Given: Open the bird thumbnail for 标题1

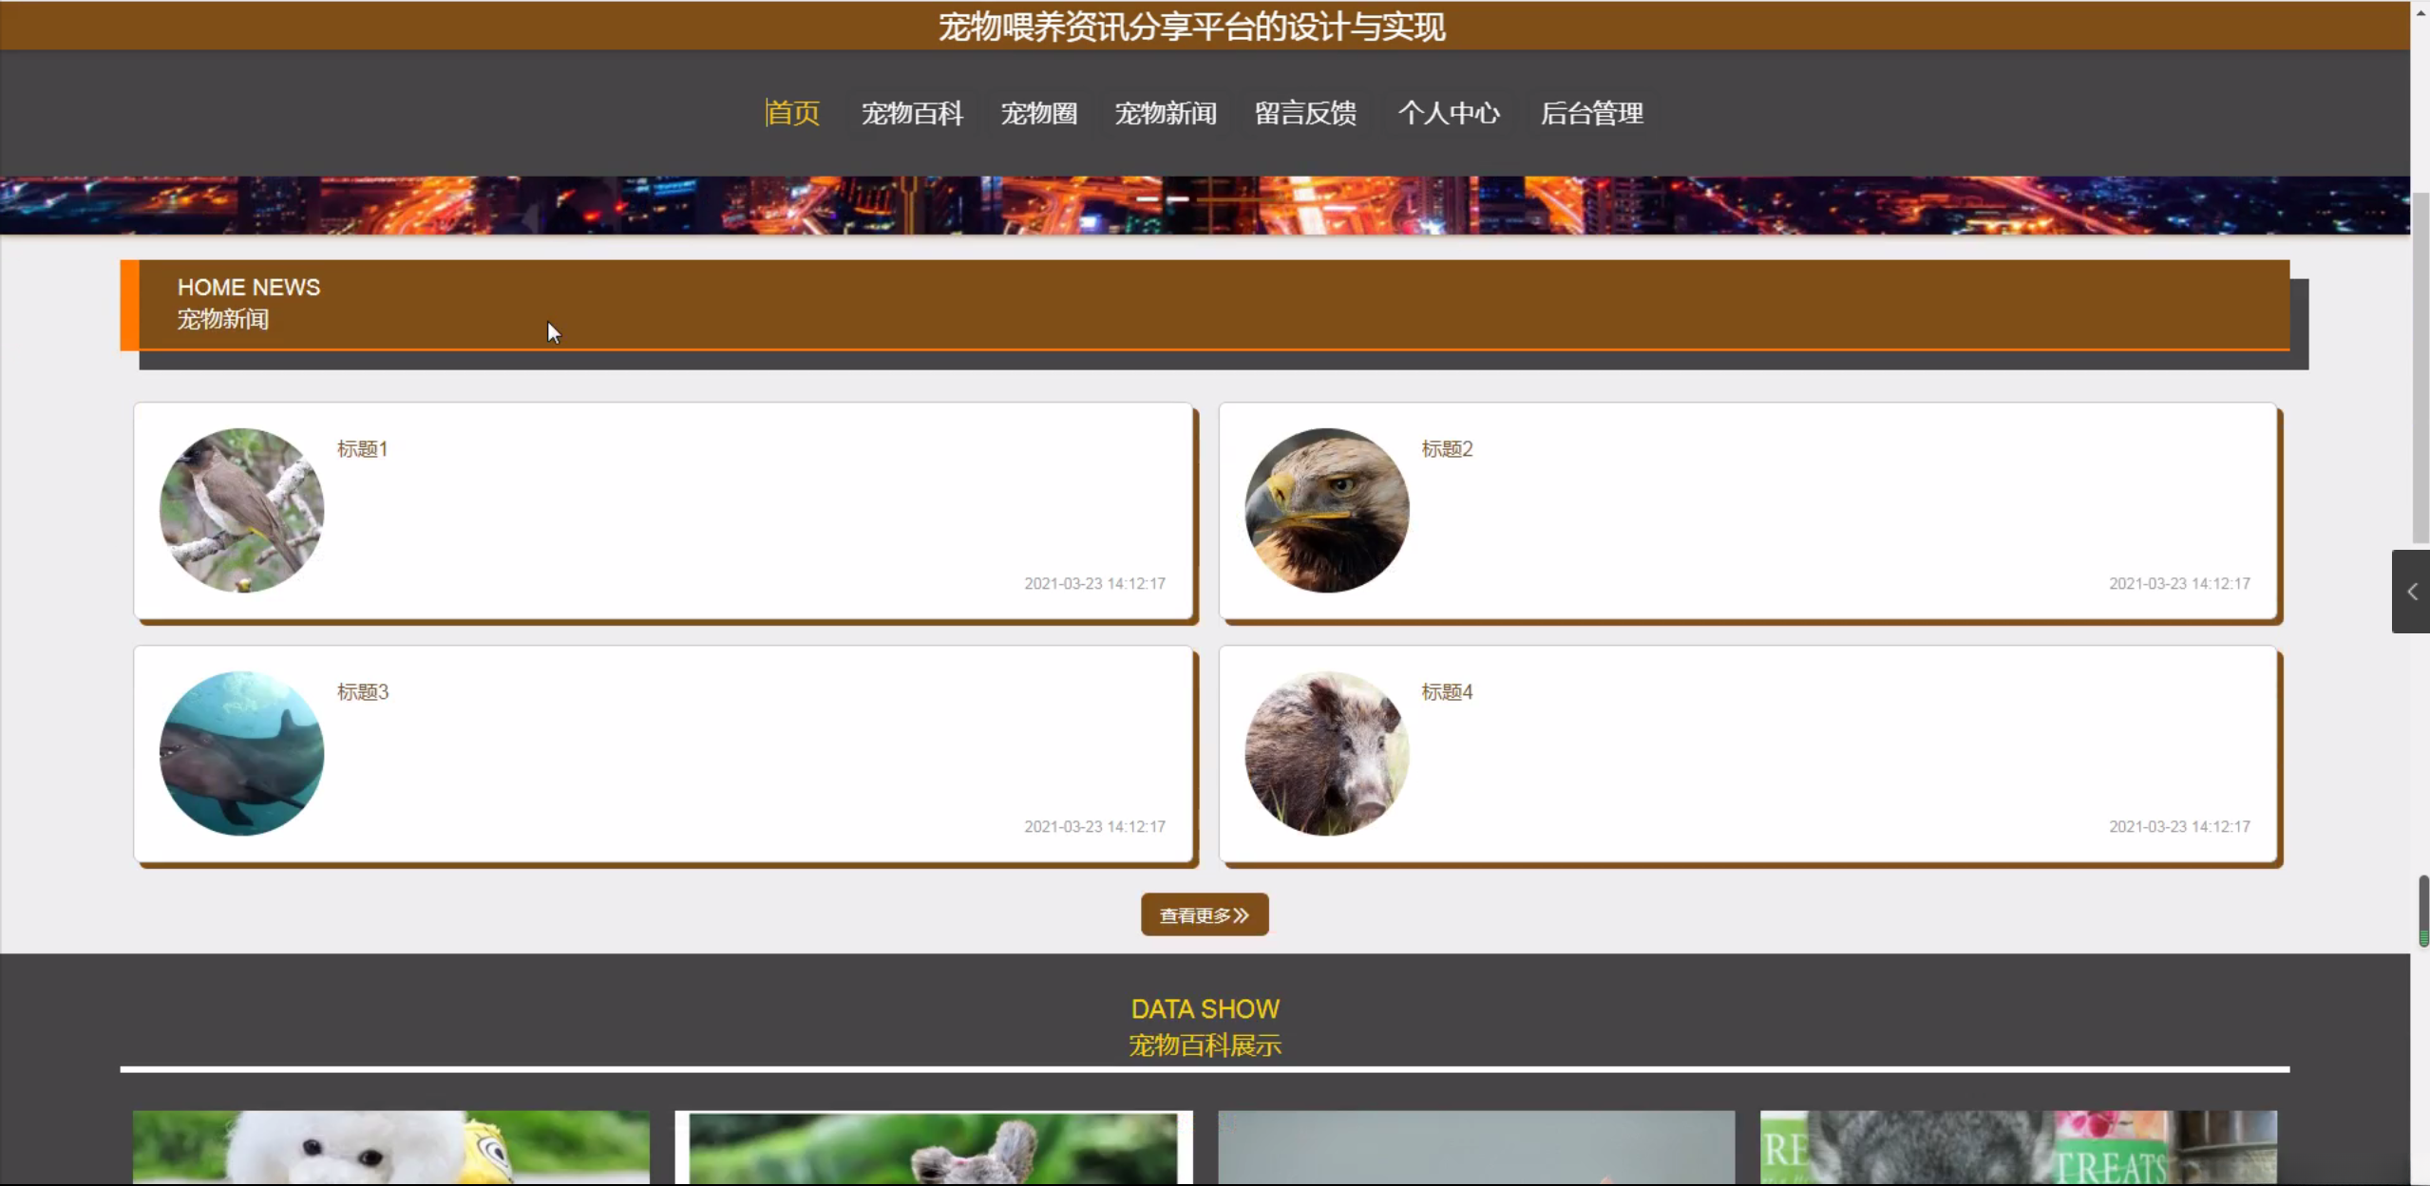Looking at the screenshot, I should 241,510.
